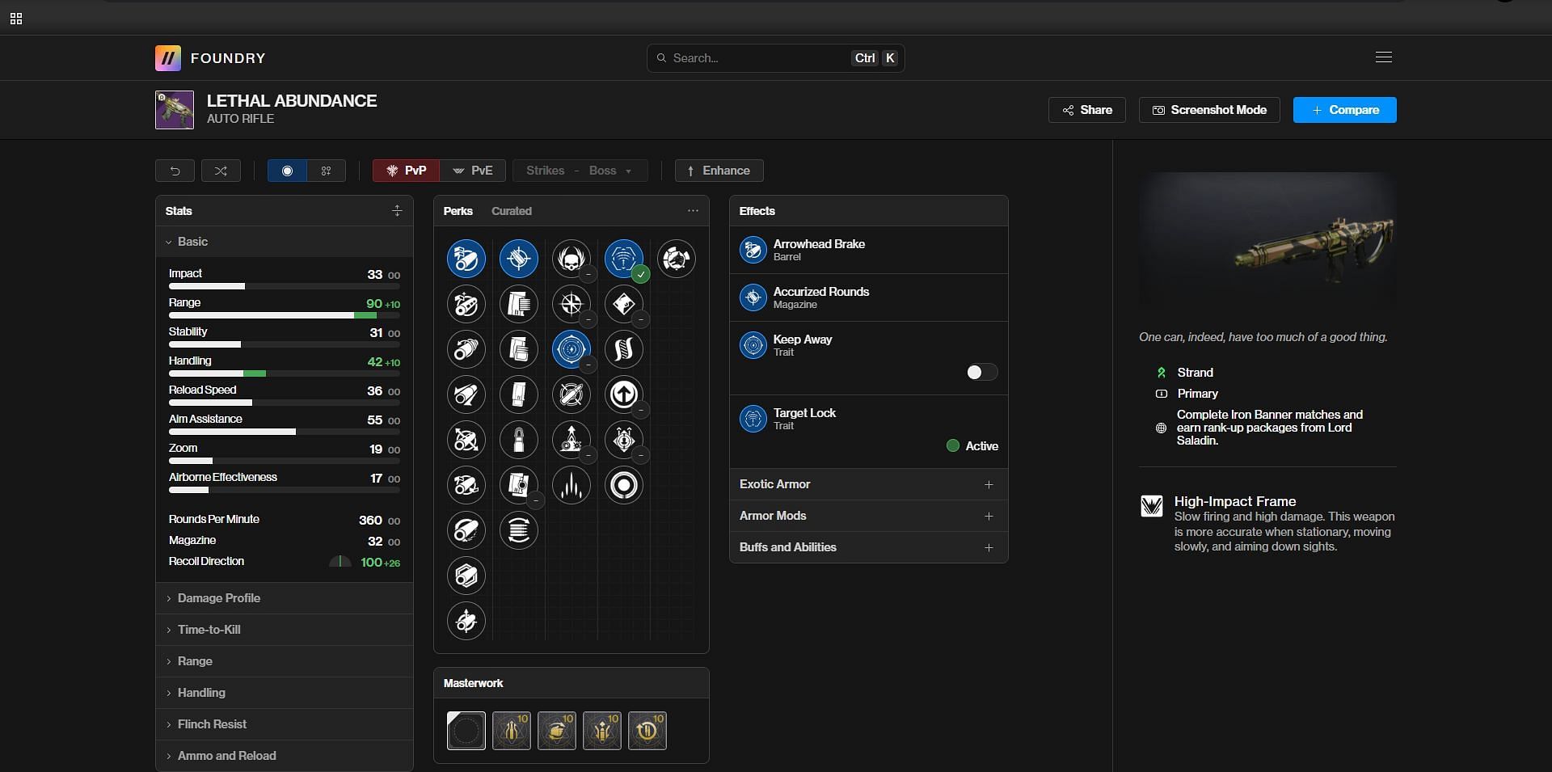Select the empty masterwork slot
This screenshot has height=772, width=1552.
[x=466, y=731]
